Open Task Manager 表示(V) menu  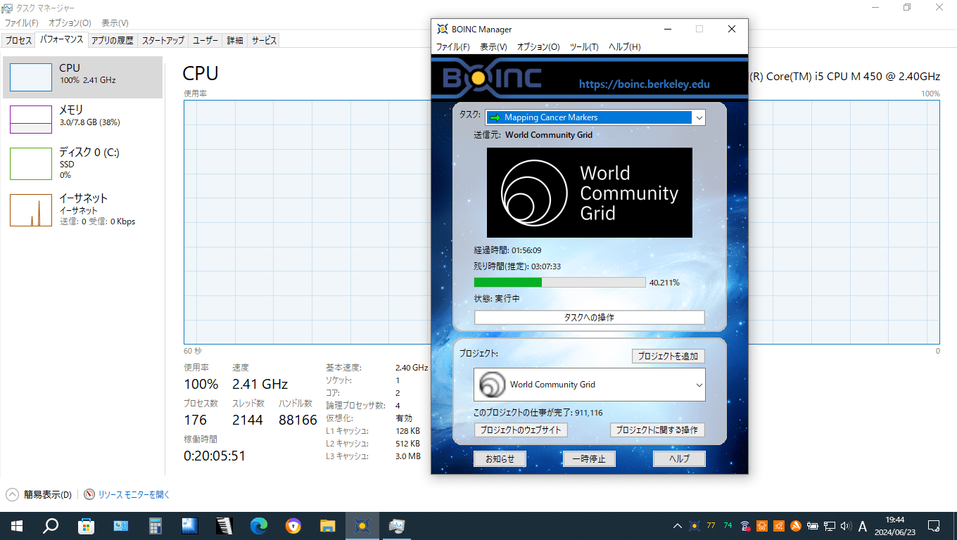[x=115, y=23]
